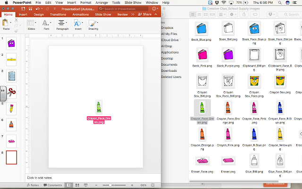Show more ribbon tabs chevron

(133, 15)
